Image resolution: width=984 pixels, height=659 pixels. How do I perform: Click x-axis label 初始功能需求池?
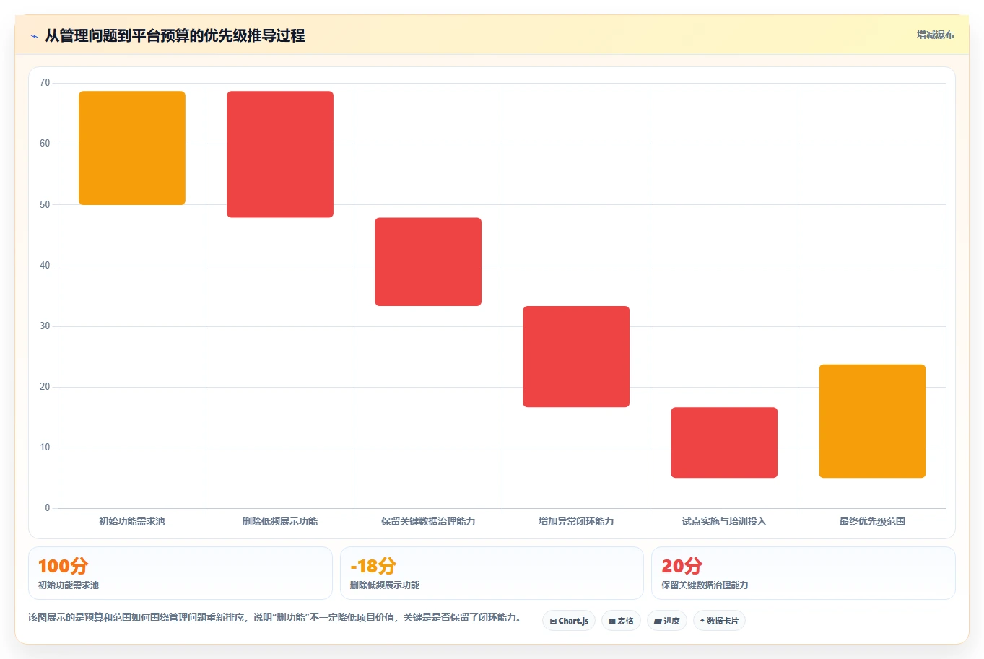[x=132, y=521]
